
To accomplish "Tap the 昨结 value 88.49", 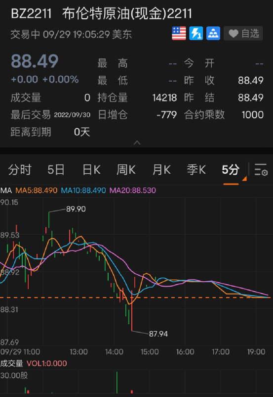I will [x=250, y=98].
